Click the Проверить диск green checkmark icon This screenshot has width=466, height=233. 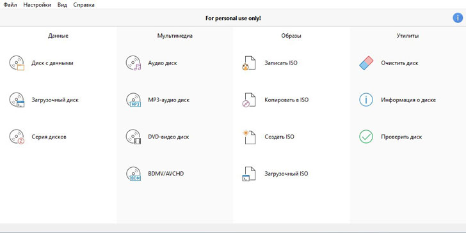click(366, 137)
